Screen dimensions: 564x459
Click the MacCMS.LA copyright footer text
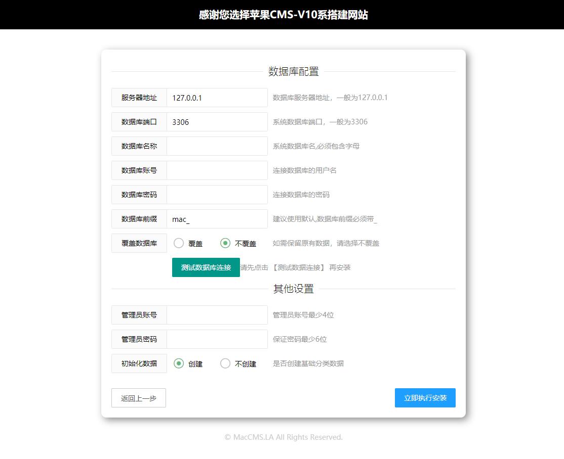tap(284, 437)
